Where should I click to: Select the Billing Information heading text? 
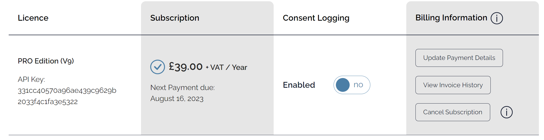pos(451,18)
